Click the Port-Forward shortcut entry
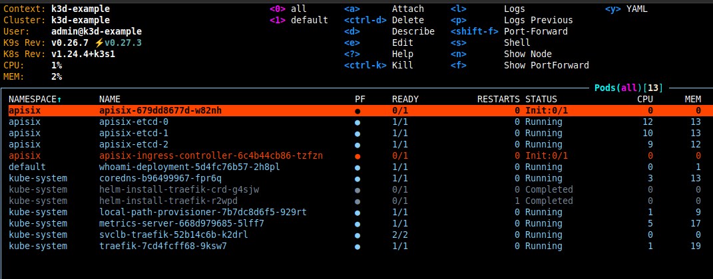 (535, 31)
